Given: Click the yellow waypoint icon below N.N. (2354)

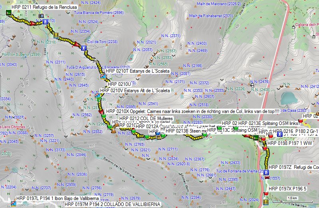Looking at the screenshot, I should pyautogui.click(x=56, y=35).
